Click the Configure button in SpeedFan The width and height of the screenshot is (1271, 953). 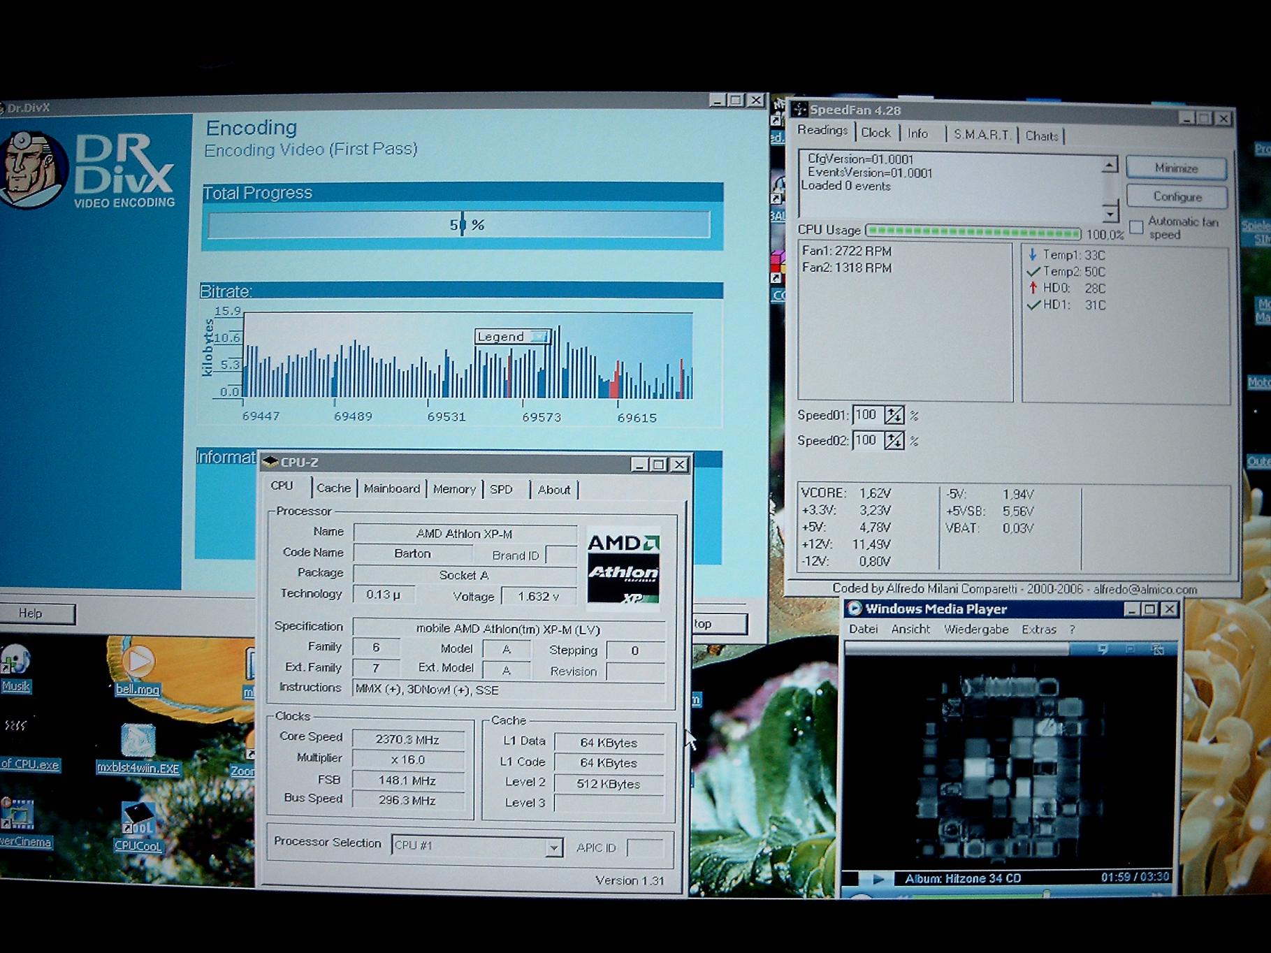pyautogui.click(x=1177, y=197)
